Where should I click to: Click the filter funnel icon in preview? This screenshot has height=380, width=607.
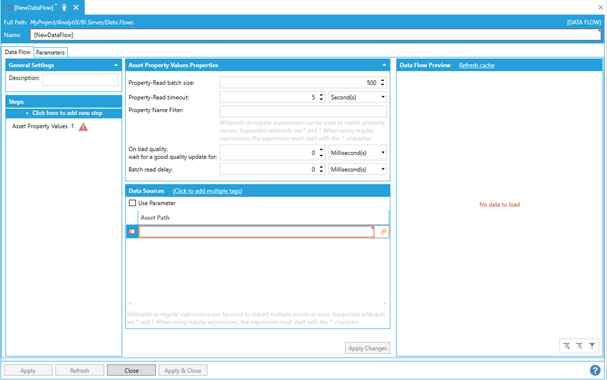[x=592, y=345]
